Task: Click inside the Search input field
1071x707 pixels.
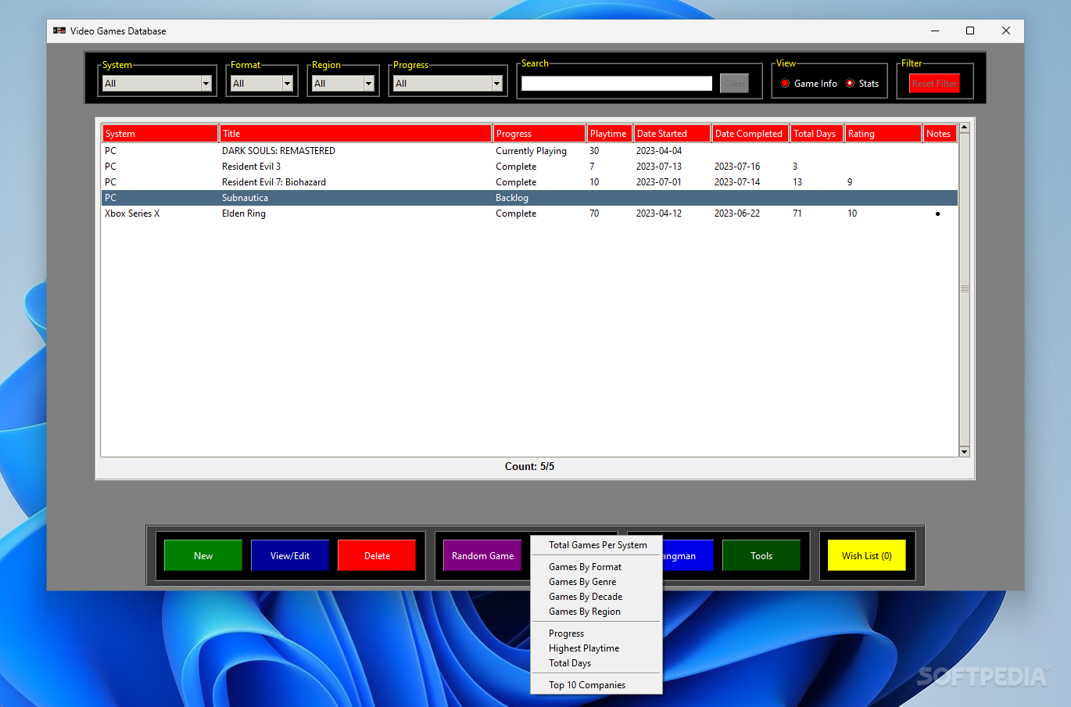Action: (x=617, y=84)
